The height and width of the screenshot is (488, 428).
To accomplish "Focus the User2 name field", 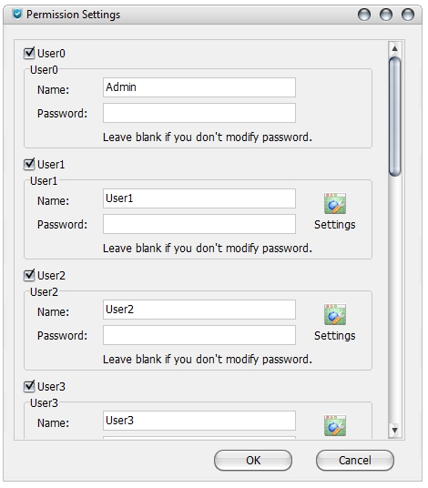I will [x=199, y=310].
